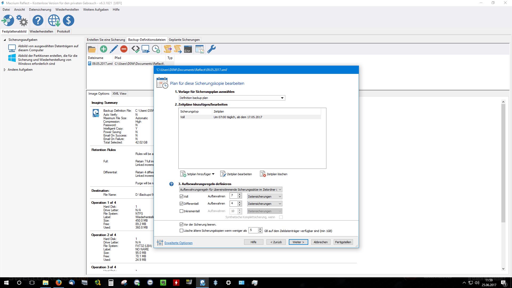The width and height of the screenshot is (512, 288).
Task: Click the green add backup definition icon
Action: [103, 49]
